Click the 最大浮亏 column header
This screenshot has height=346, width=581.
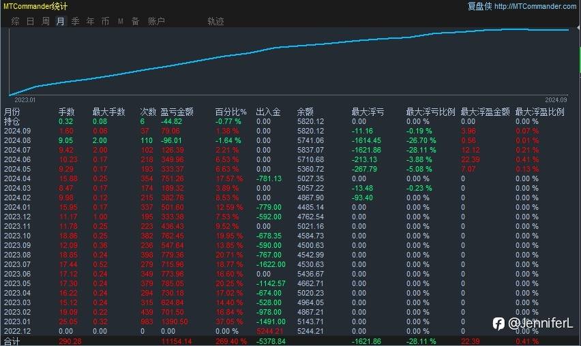coord(368,112)
